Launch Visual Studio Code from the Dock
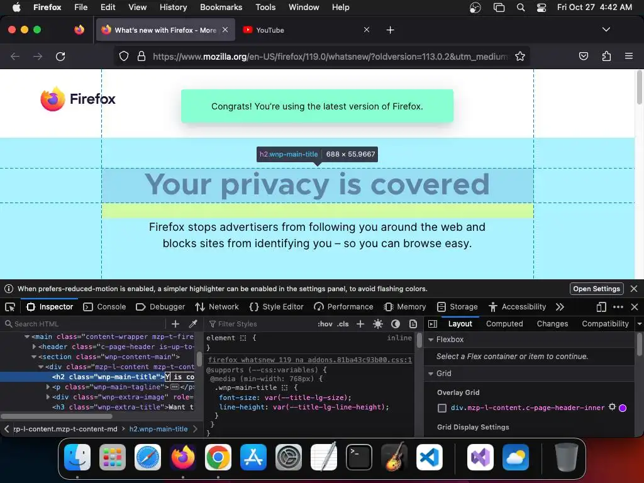Viewport: 644px width, 483px height. (x=429, y=457)
